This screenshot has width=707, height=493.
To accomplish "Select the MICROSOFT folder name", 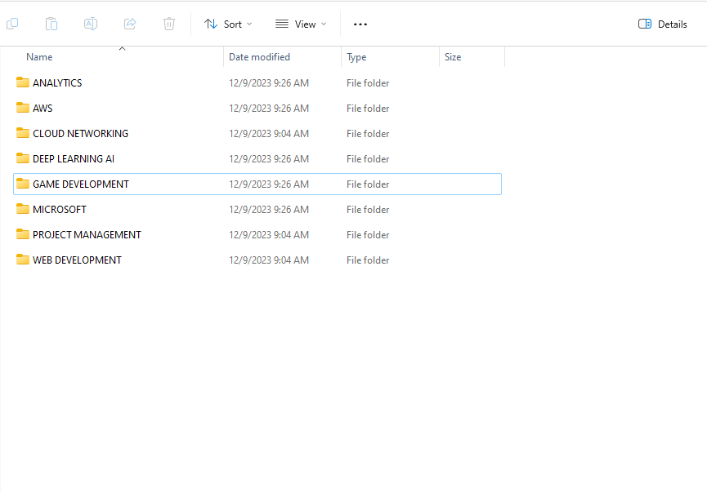I will tap(60, 209).
